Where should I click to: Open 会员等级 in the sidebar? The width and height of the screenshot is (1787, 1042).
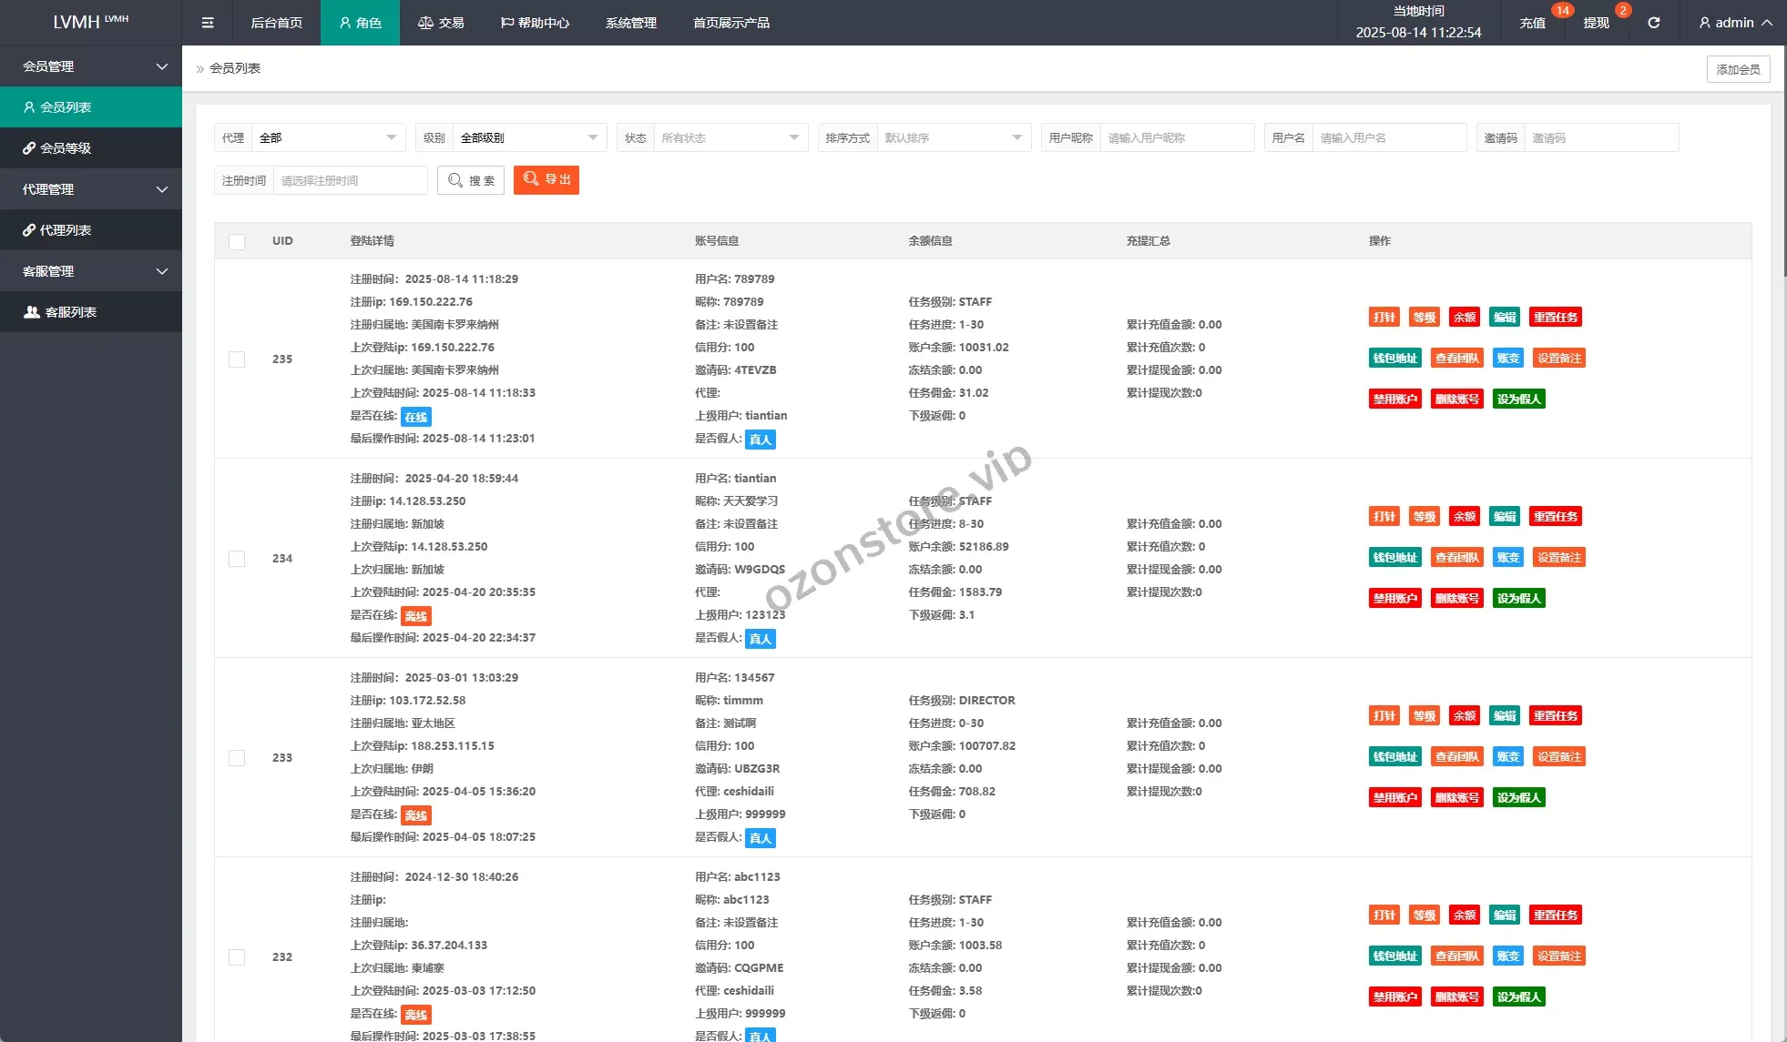click(66, 148)
